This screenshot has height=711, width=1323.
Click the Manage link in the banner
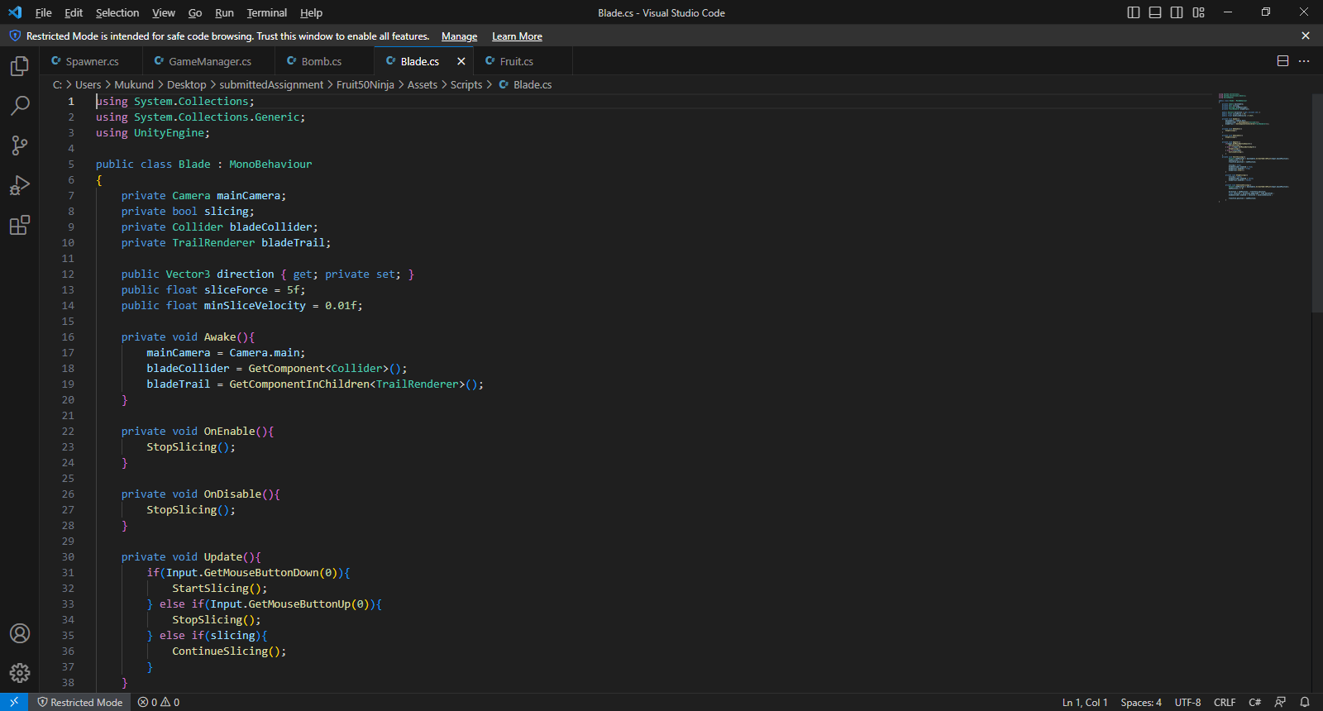(459, 36)
